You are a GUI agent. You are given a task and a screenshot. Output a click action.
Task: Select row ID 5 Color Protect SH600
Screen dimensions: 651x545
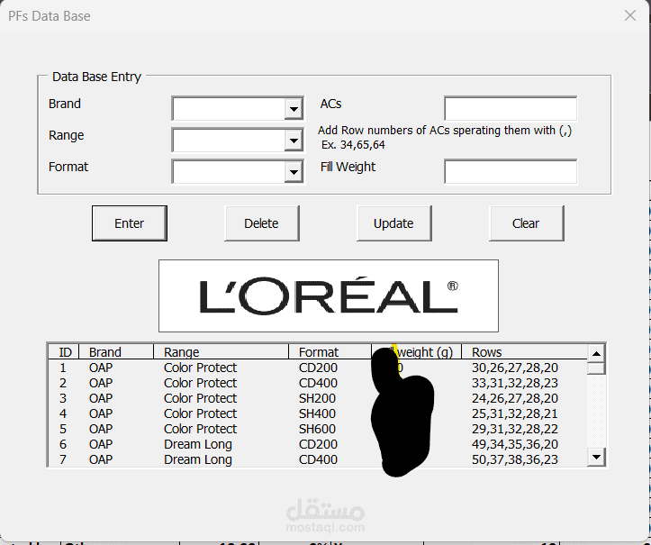pyautogui.click(x=318, y=429)
